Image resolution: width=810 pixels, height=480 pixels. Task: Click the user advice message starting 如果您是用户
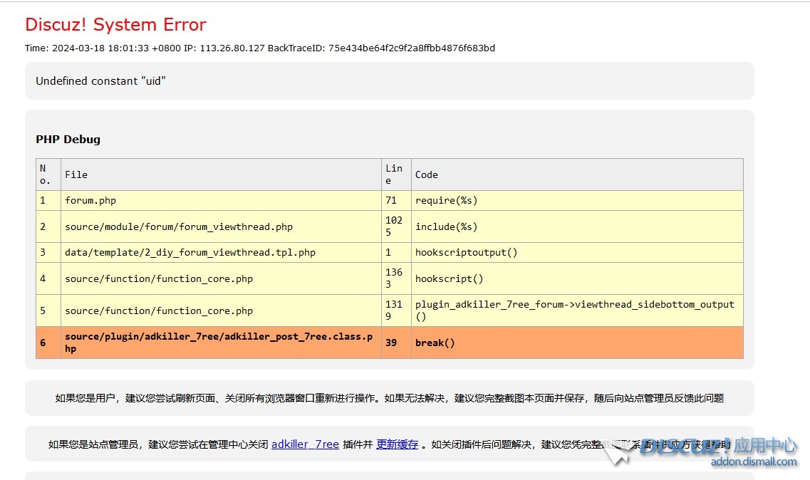point(389,398)
